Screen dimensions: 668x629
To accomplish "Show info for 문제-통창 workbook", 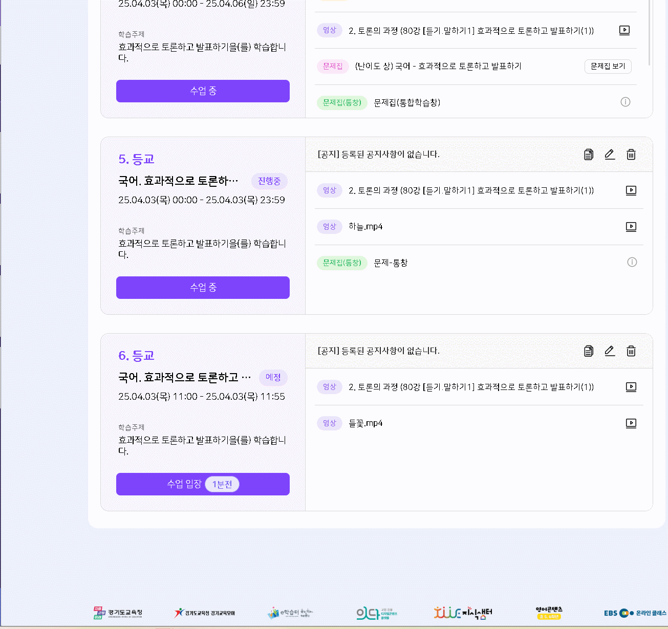I will (x=632, y=263).
